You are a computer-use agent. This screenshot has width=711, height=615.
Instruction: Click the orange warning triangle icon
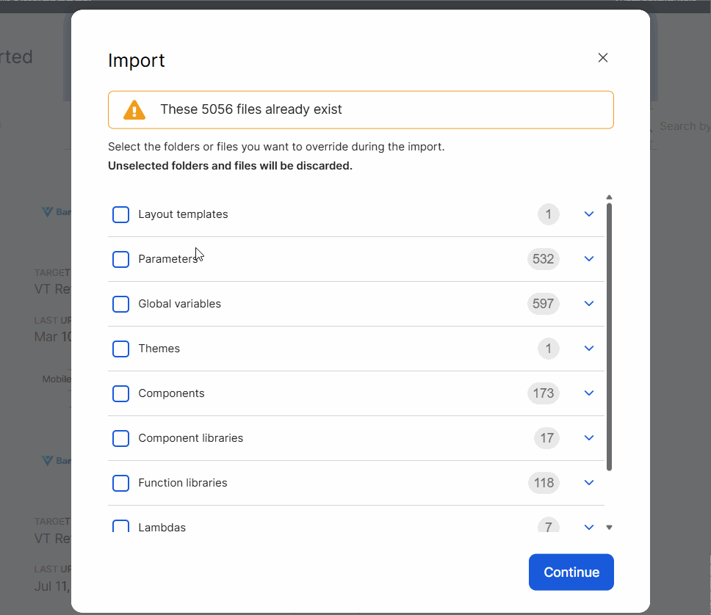[x=134, y=110]
